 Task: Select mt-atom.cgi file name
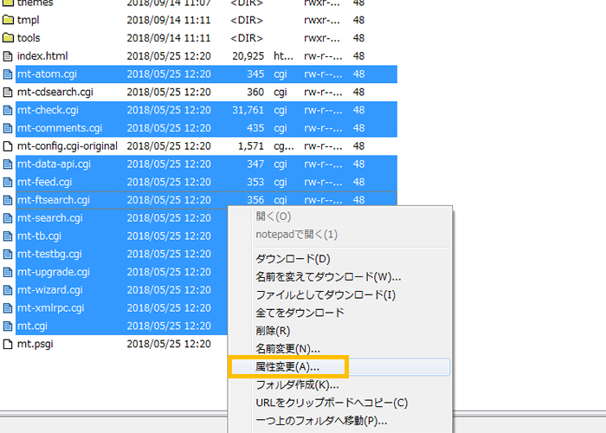pos(47,74)
